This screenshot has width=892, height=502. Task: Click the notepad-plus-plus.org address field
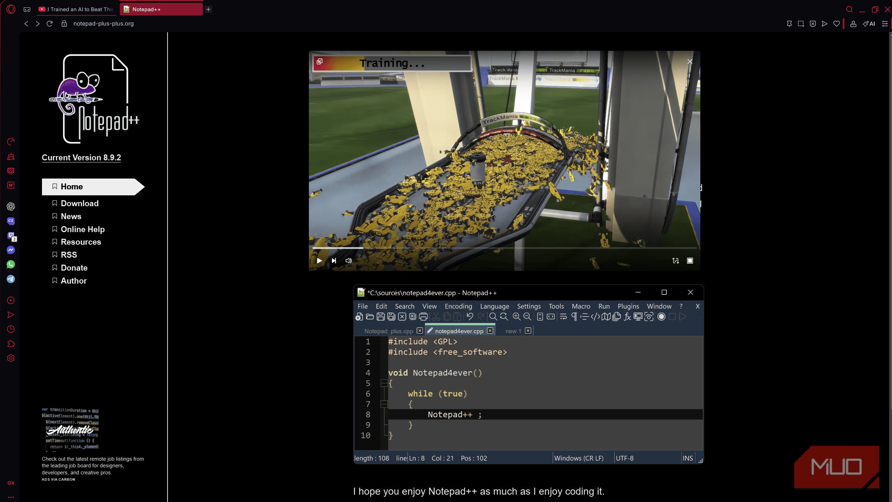coord(104,24)
